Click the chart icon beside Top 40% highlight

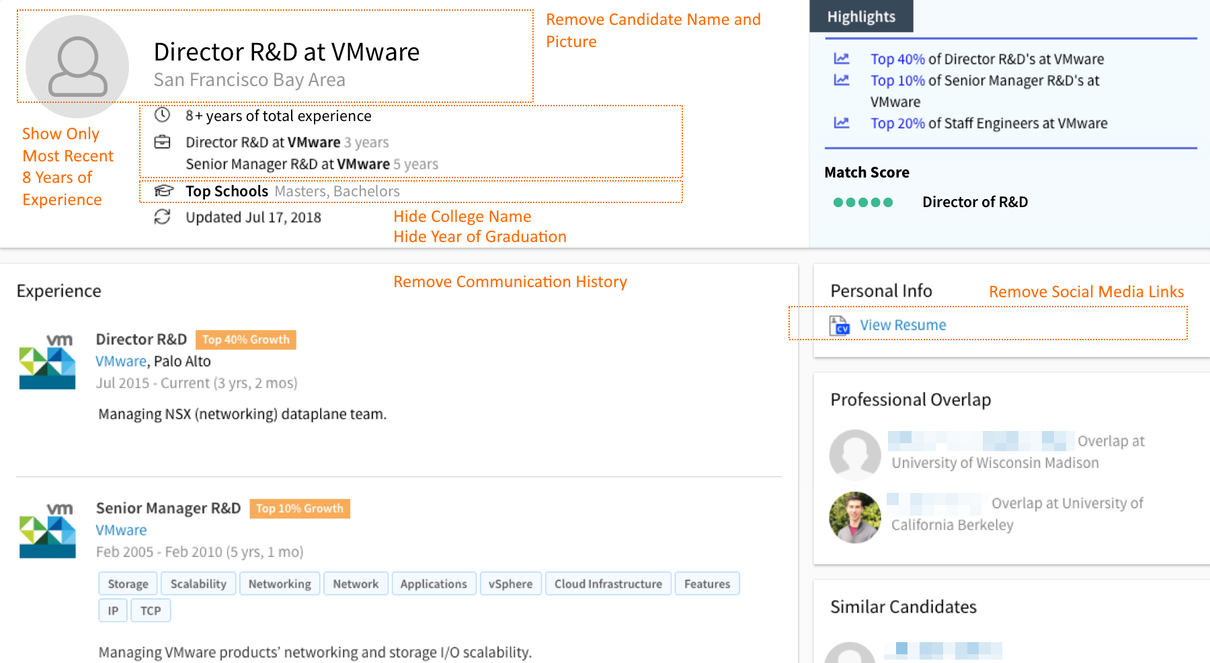point(842,58)
